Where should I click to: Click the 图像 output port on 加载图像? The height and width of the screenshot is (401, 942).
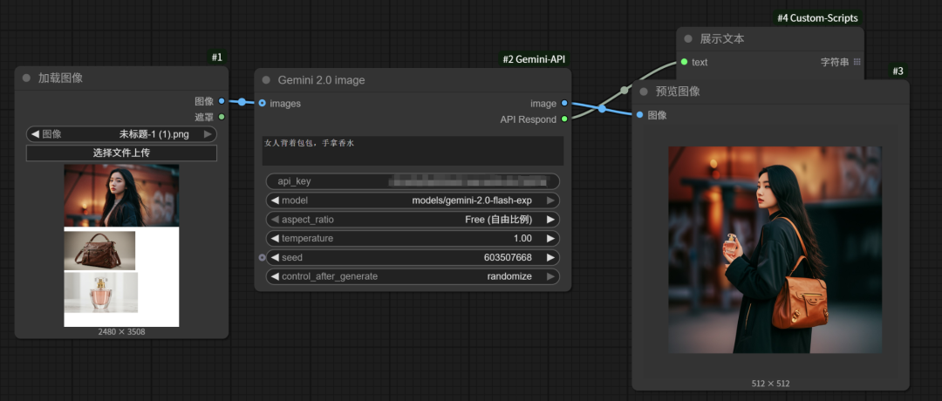pyautogui.click(x=222, y=101)
